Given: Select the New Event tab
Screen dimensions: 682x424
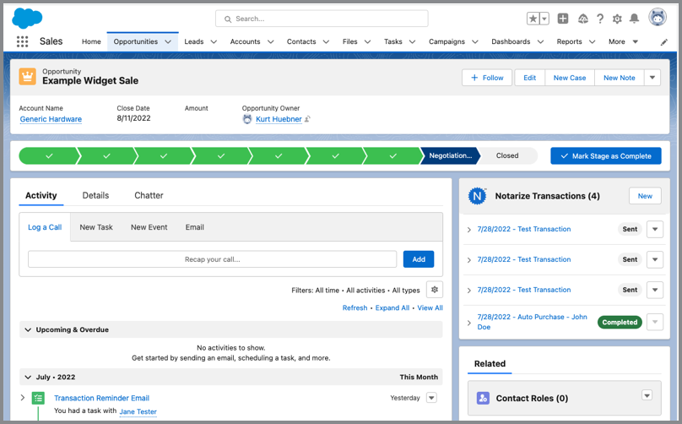Looking at the screenshot, I should tap(149, 227).
